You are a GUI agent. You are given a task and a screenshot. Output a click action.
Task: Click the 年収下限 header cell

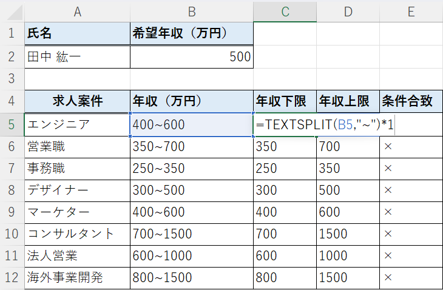285,101
